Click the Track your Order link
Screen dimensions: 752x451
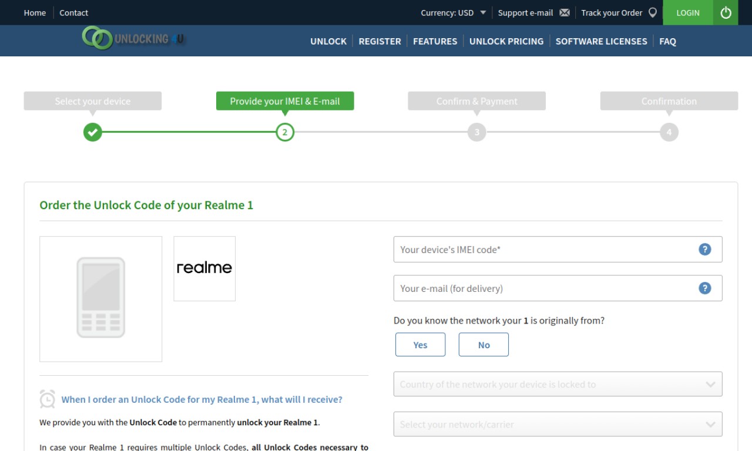click(612, 13)
